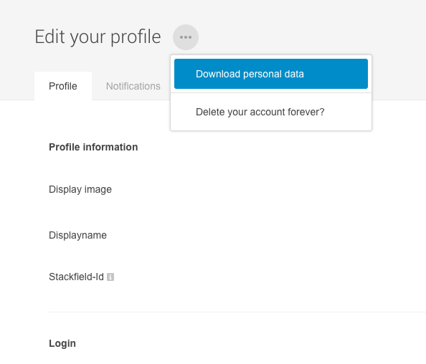Click the Displayname field label
The width and height of the screenshot is (426, 364).
77,235
